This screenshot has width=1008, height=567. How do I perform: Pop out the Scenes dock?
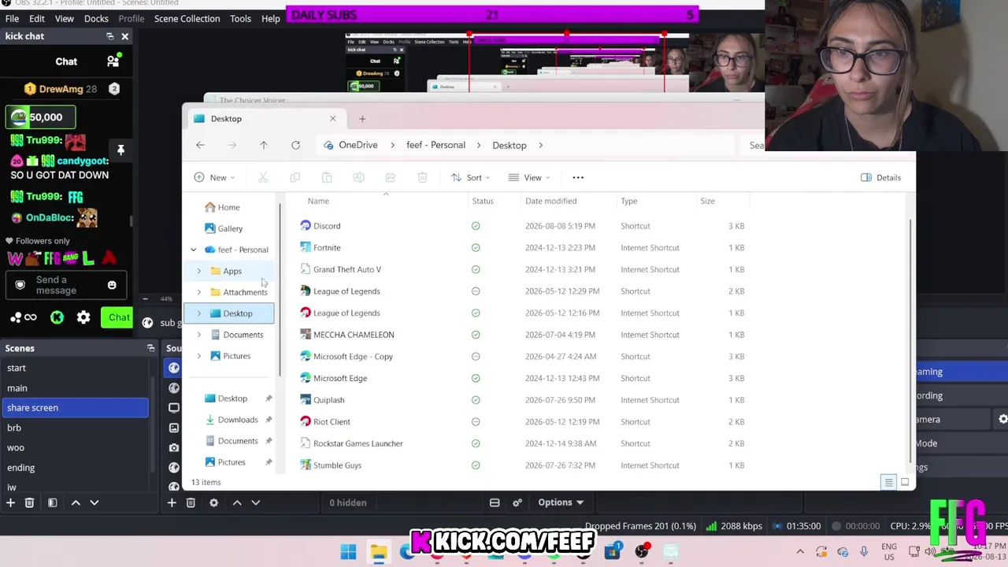[150, 348]
